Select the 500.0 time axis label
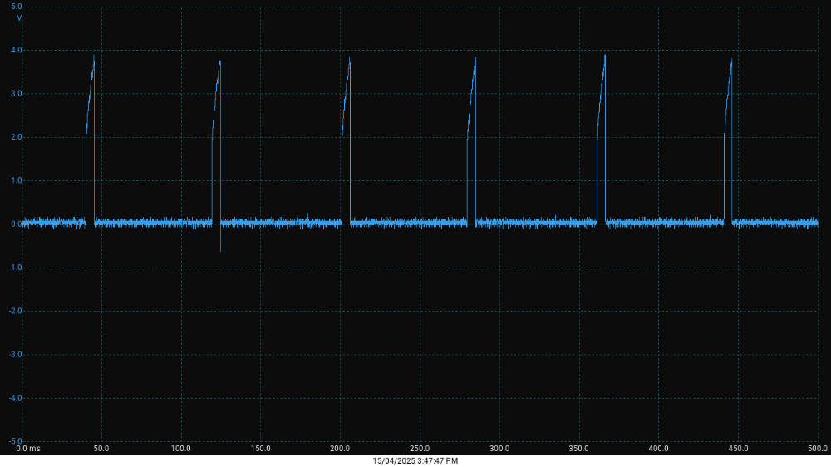 818,449
